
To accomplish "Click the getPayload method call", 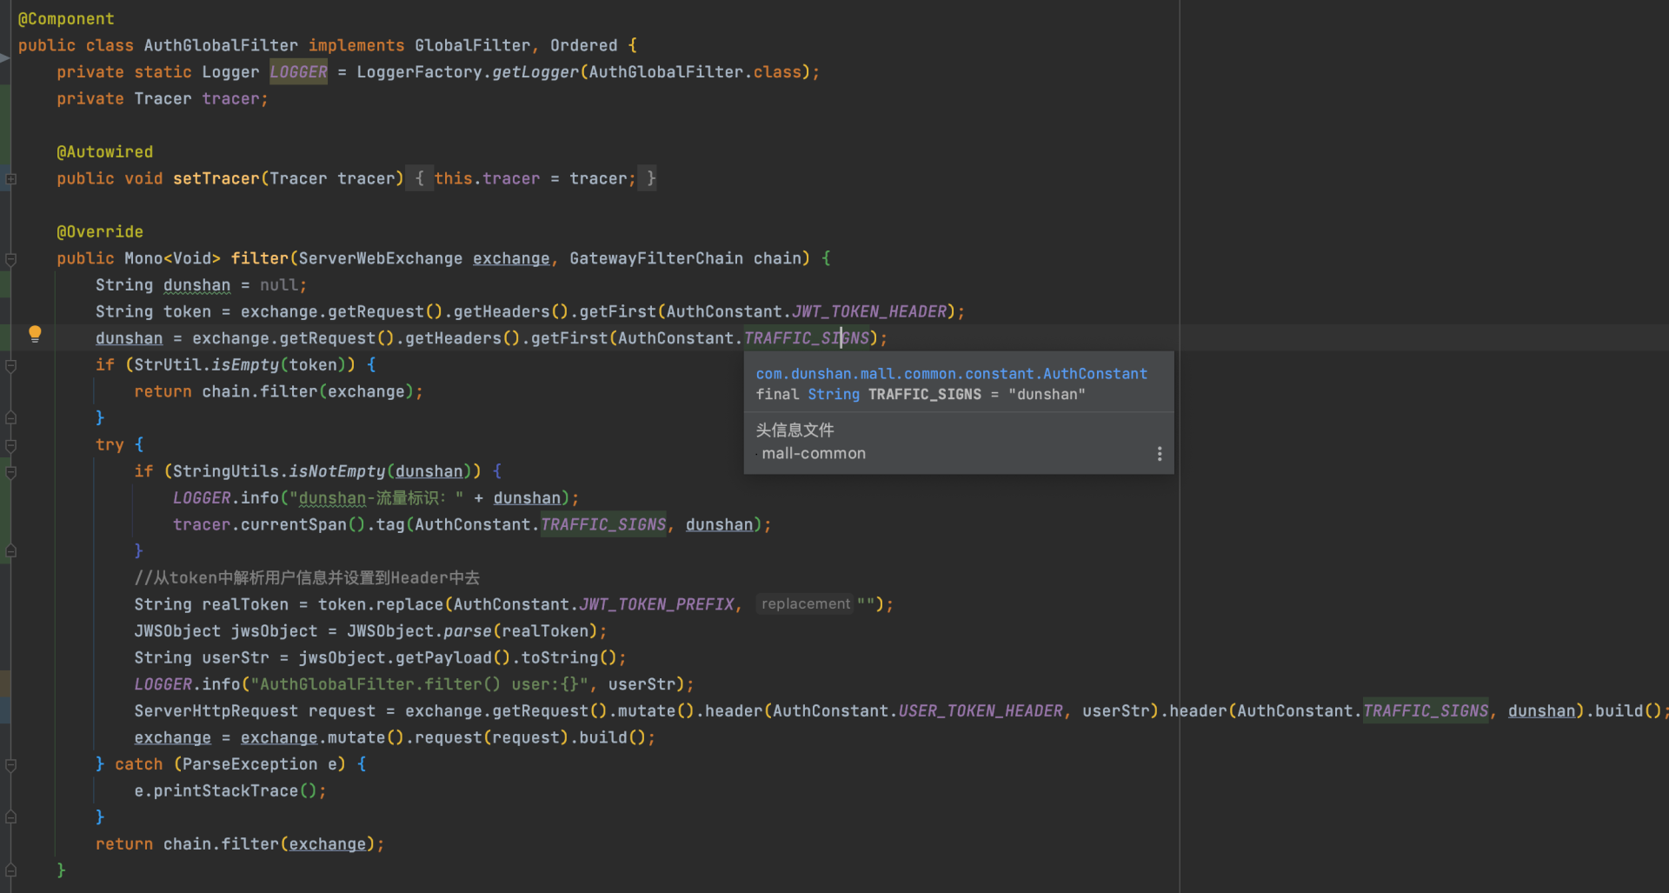I will [443, 658].
